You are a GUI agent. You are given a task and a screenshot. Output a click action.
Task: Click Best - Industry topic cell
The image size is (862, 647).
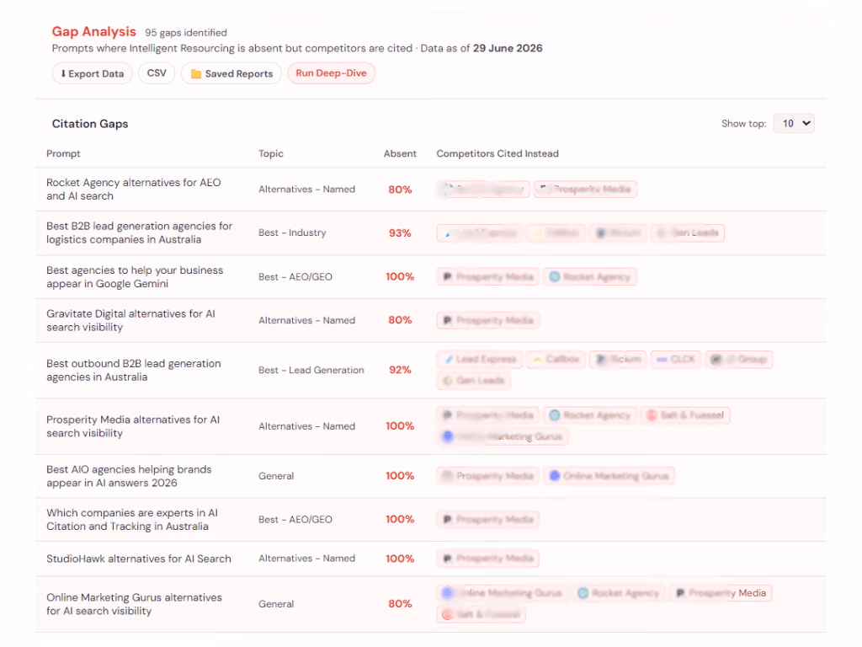pos(292,233)
